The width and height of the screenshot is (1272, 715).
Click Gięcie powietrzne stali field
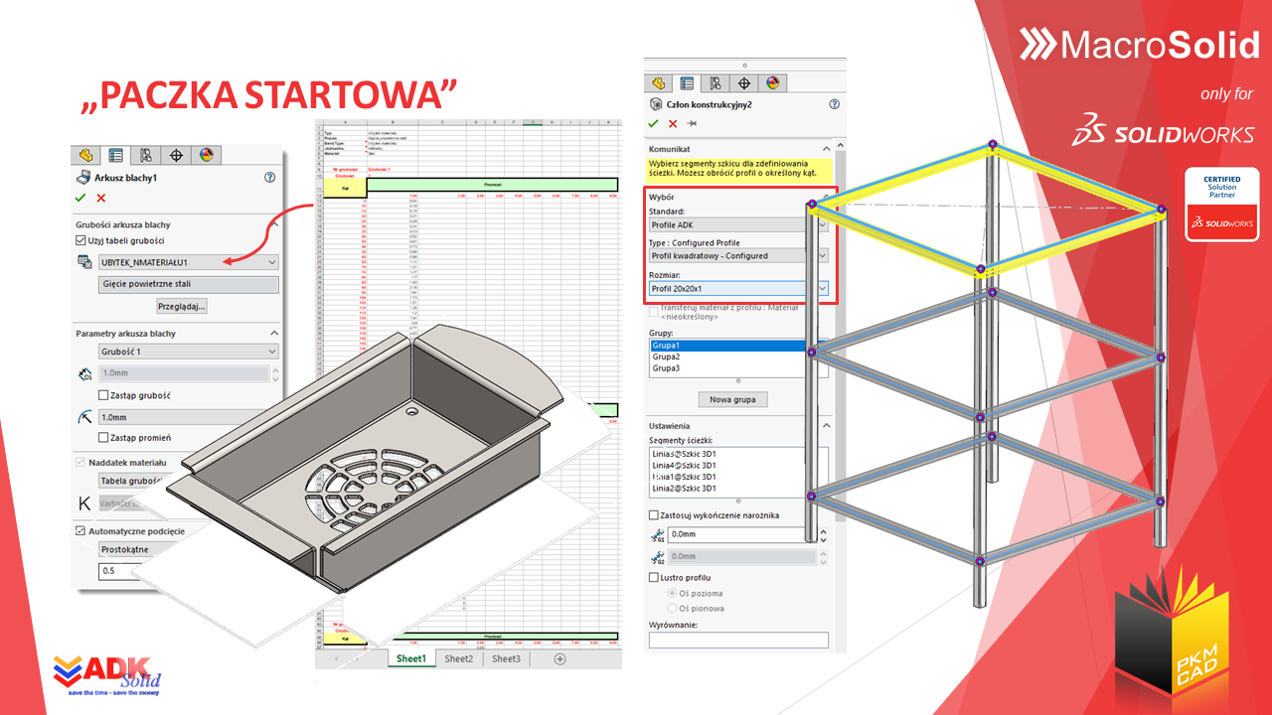(188, 284)
